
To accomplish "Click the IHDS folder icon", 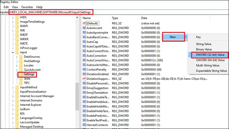I will [17, 17].
